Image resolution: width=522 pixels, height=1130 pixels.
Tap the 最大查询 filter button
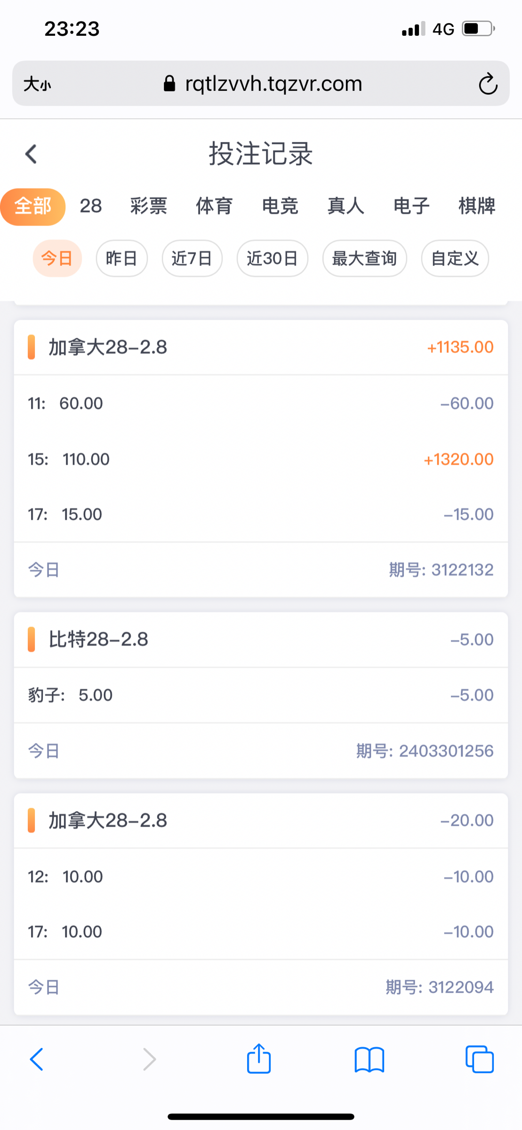click(364, 258)
